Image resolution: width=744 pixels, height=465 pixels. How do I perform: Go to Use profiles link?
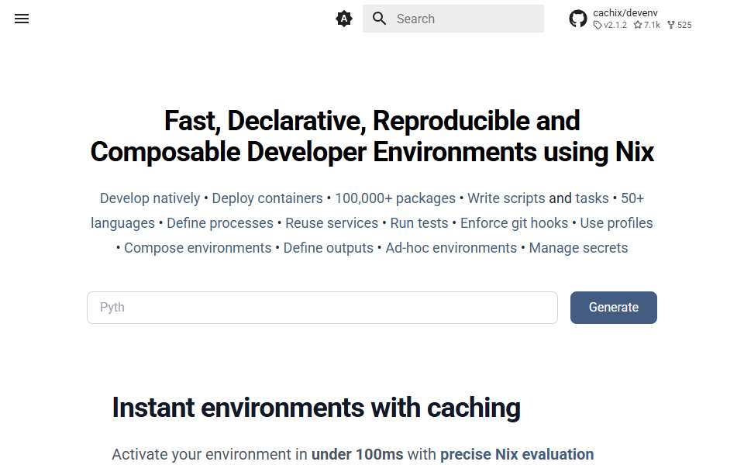[x=616, y=223]
